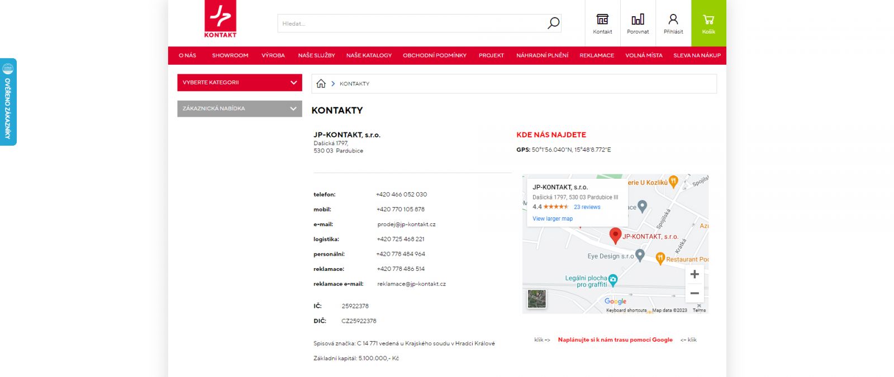The width and height of the screenshot is (894, 377).
Task: Expand the Vyberte kategorii dropdown
Action: pos(239,83)
